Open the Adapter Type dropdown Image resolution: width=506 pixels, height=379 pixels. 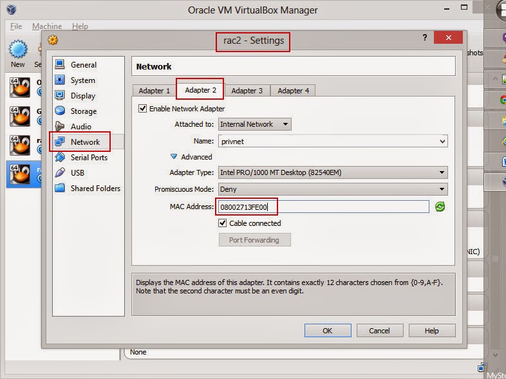tap(333, 172)
